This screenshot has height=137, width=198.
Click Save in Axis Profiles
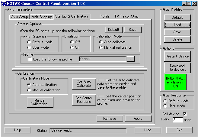177,32
